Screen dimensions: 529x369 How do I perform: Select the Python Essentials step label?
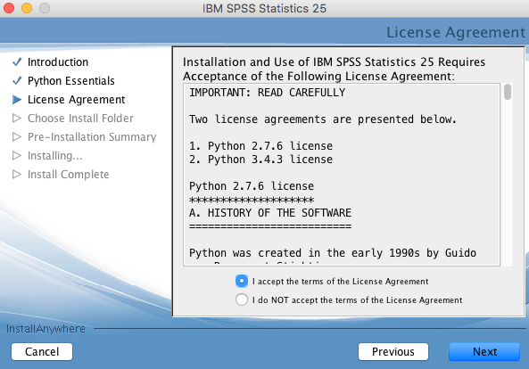click(x=71, y=81)
